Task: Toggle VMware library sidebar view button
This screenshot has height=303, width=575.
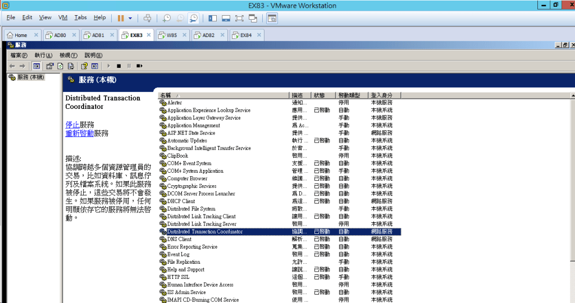Action: pyautogui.click(x=212, y=18)
